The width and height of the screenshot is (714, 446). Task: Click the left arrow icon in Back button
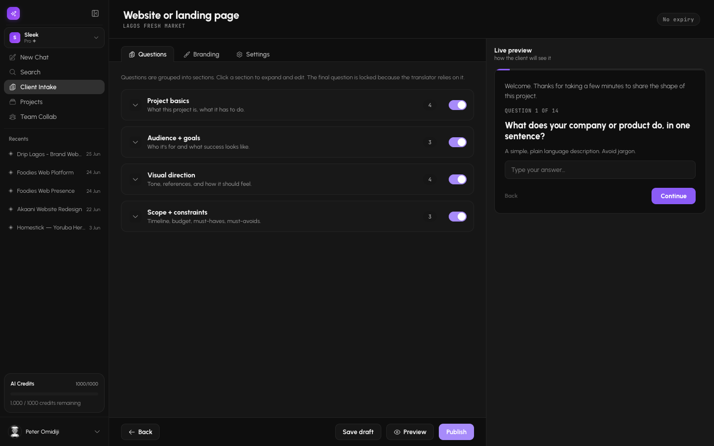pos(132,432)
